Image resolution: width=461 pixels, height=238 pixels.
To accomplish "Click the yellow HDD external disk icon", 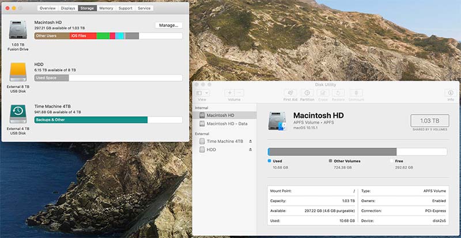I will (x=18, y=72).
